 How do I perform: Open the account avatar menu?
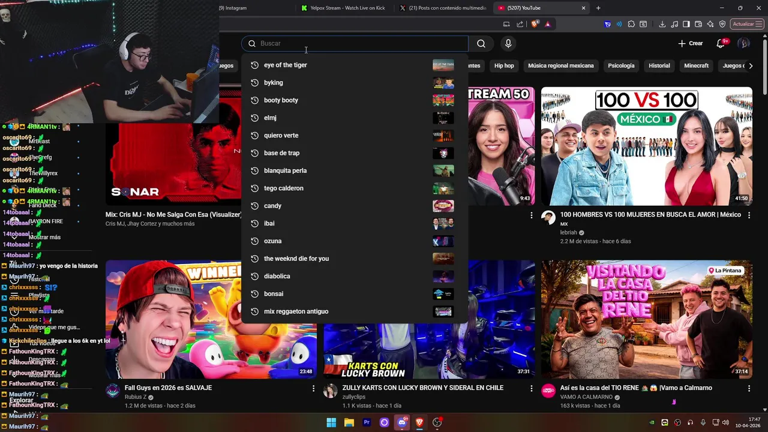(743, 43)
